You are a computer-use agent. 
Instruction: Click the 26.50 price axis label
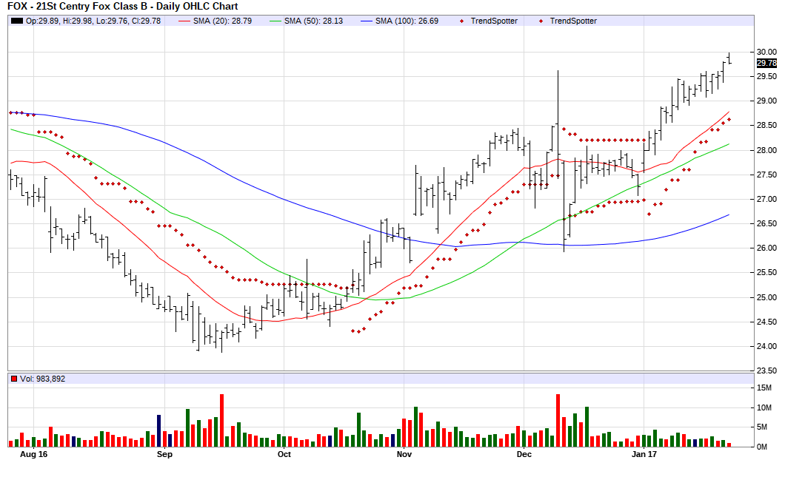(766, 223)
